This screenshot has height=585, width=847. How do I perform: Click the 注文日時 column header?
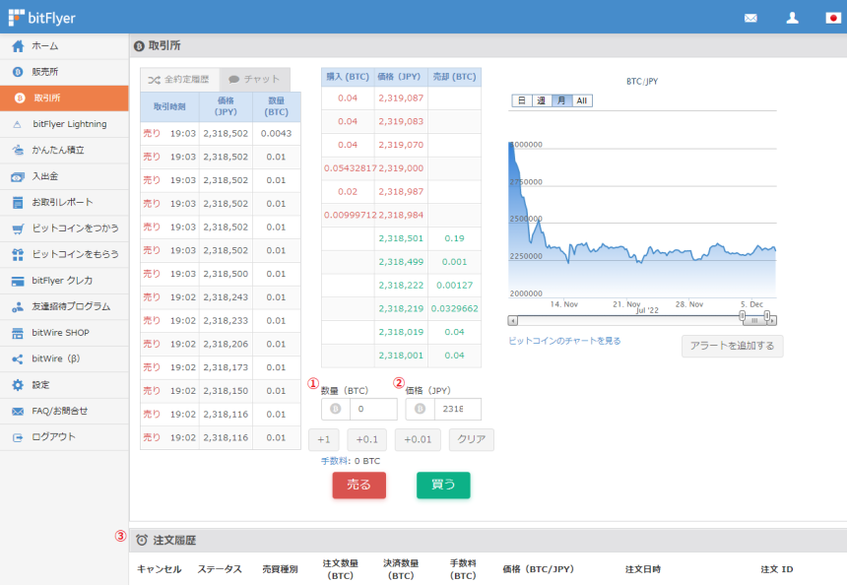[643, 569]
